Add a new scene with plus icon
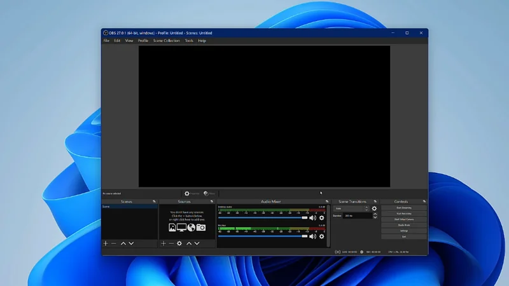509x286 pixels. click(x=106, y=243)
